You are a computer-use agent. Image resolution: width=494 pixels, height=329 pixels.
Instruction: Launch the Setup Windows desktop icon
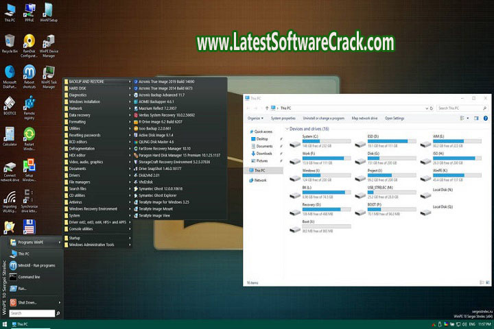pyautogui.click(x=30, y=170)
